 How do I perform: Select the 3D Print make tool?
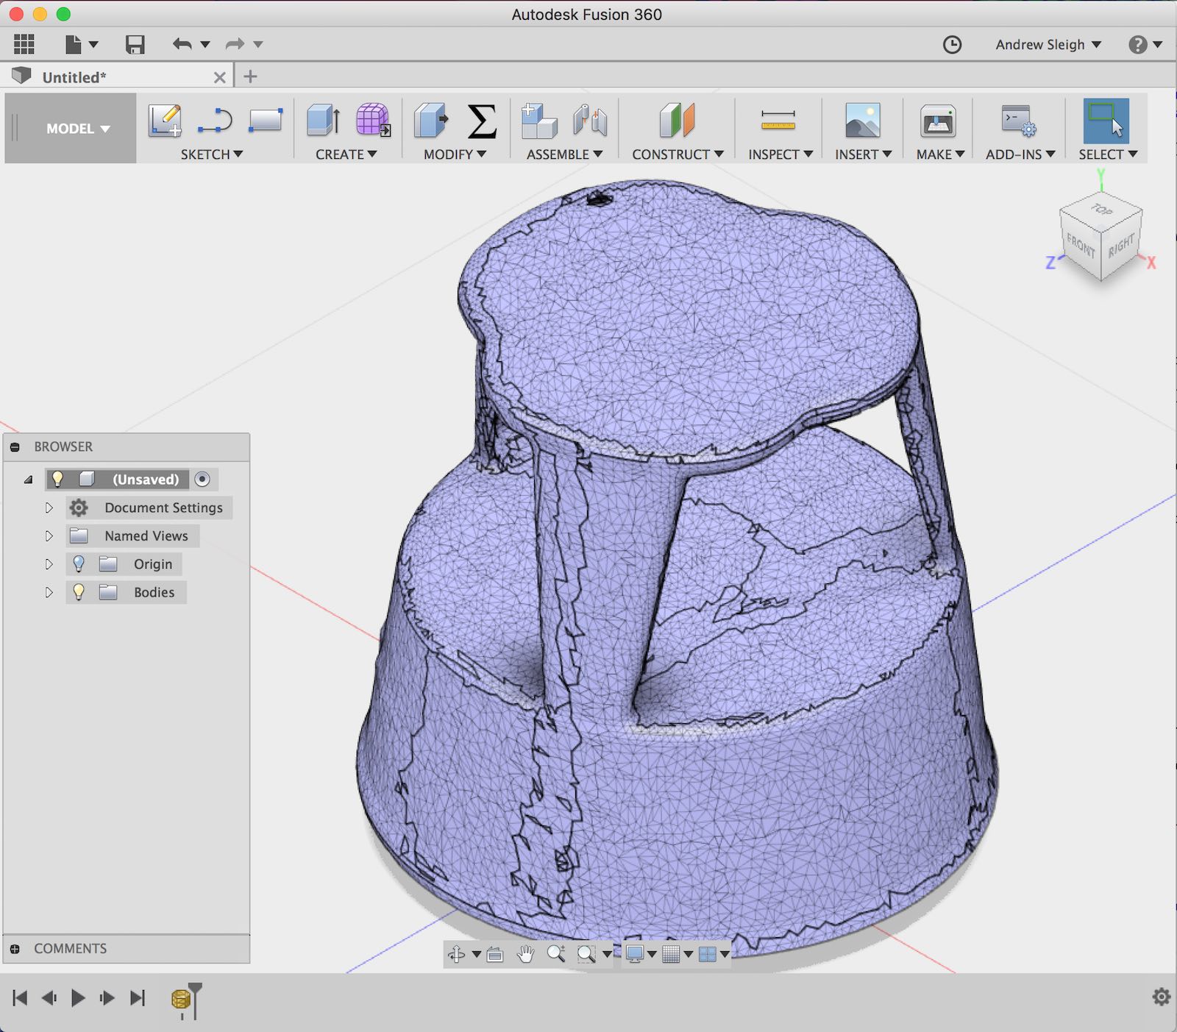(938, 120)
